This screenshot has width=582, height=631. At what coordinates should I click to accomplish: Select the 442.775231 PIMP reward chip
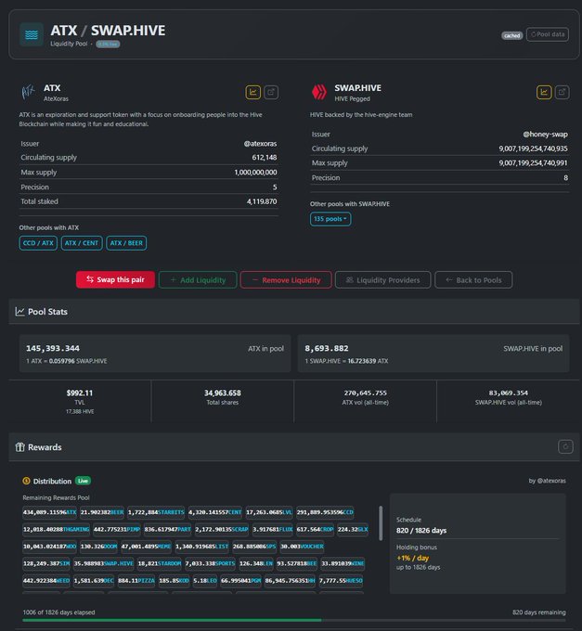[x=117, y=529]
